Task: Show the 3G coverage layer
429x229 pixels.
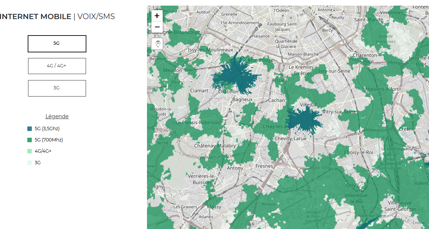Action: [x=57, y=88]
